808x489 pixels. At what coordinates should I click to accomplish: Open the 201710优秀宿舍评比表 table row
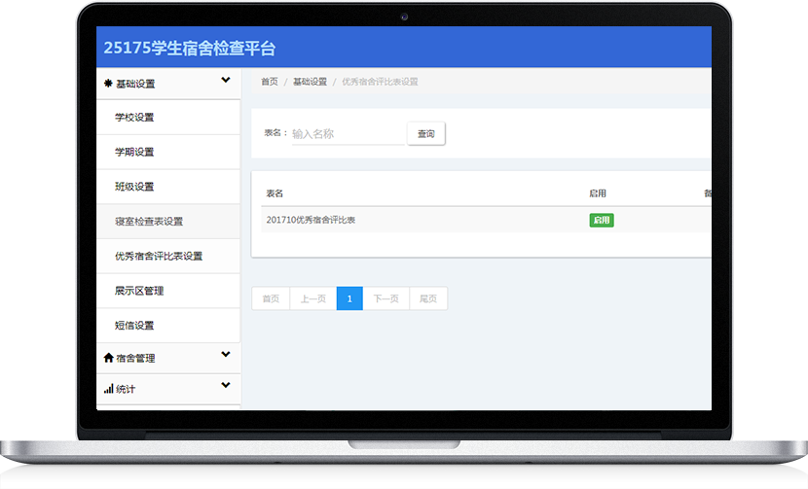click(x=311, y=221)
